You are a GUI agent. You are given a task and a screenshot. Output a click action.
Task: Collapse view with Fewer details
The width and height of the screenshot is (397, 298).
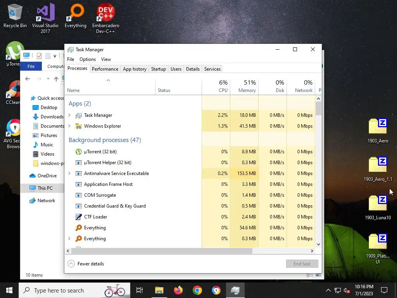[x=86, y=264]
